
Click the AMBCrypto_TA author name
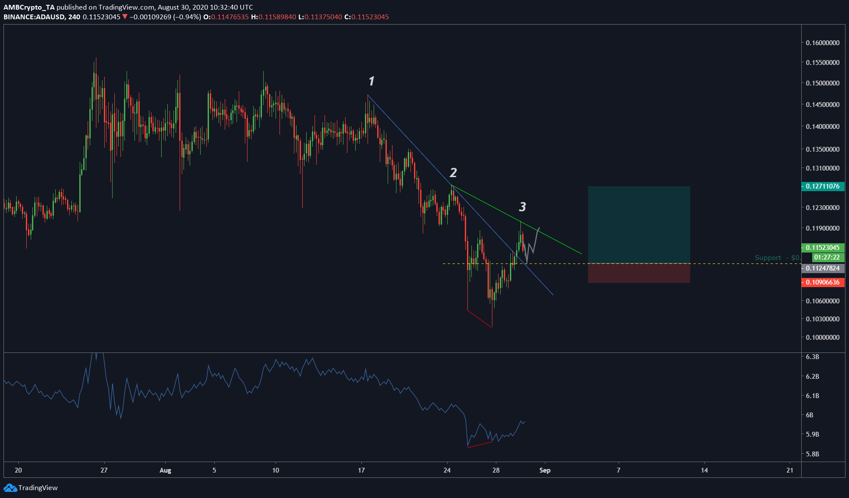click(29, 7)
